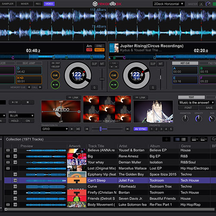
Task: Toggle deck 1 SYNC
Action: [x=99, y=46]
